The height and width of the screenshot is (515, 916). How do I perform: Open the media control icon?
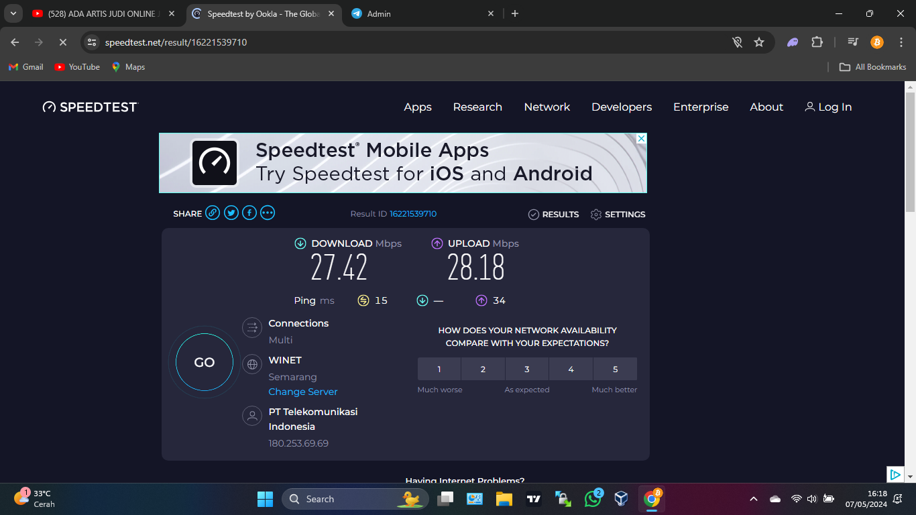(x=853, y=42)
